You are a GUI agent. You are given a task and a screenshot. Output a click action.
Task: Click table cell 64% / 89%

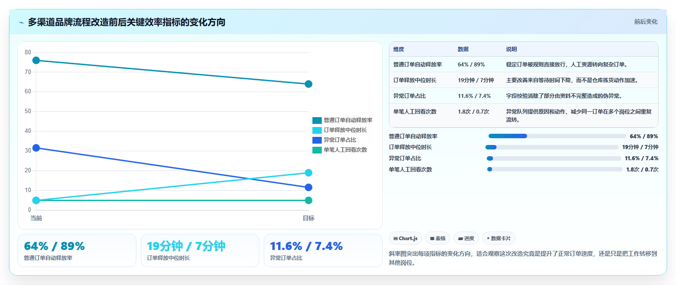471,65
